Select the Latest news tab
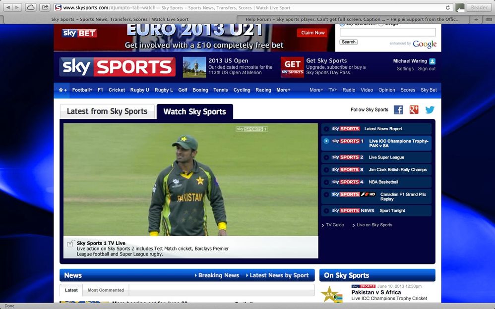 pyautogui.click(x=71, y=290)
